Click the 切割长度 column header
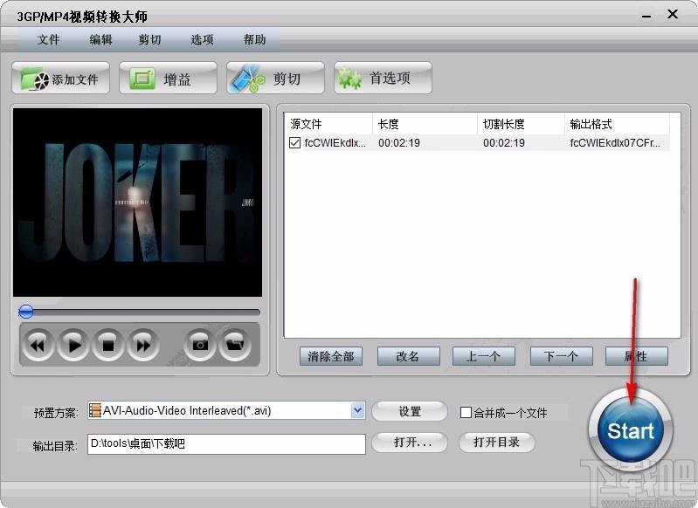Image resolution: width=698 pixels, height=508 pixels. click(x=521, y=124)
